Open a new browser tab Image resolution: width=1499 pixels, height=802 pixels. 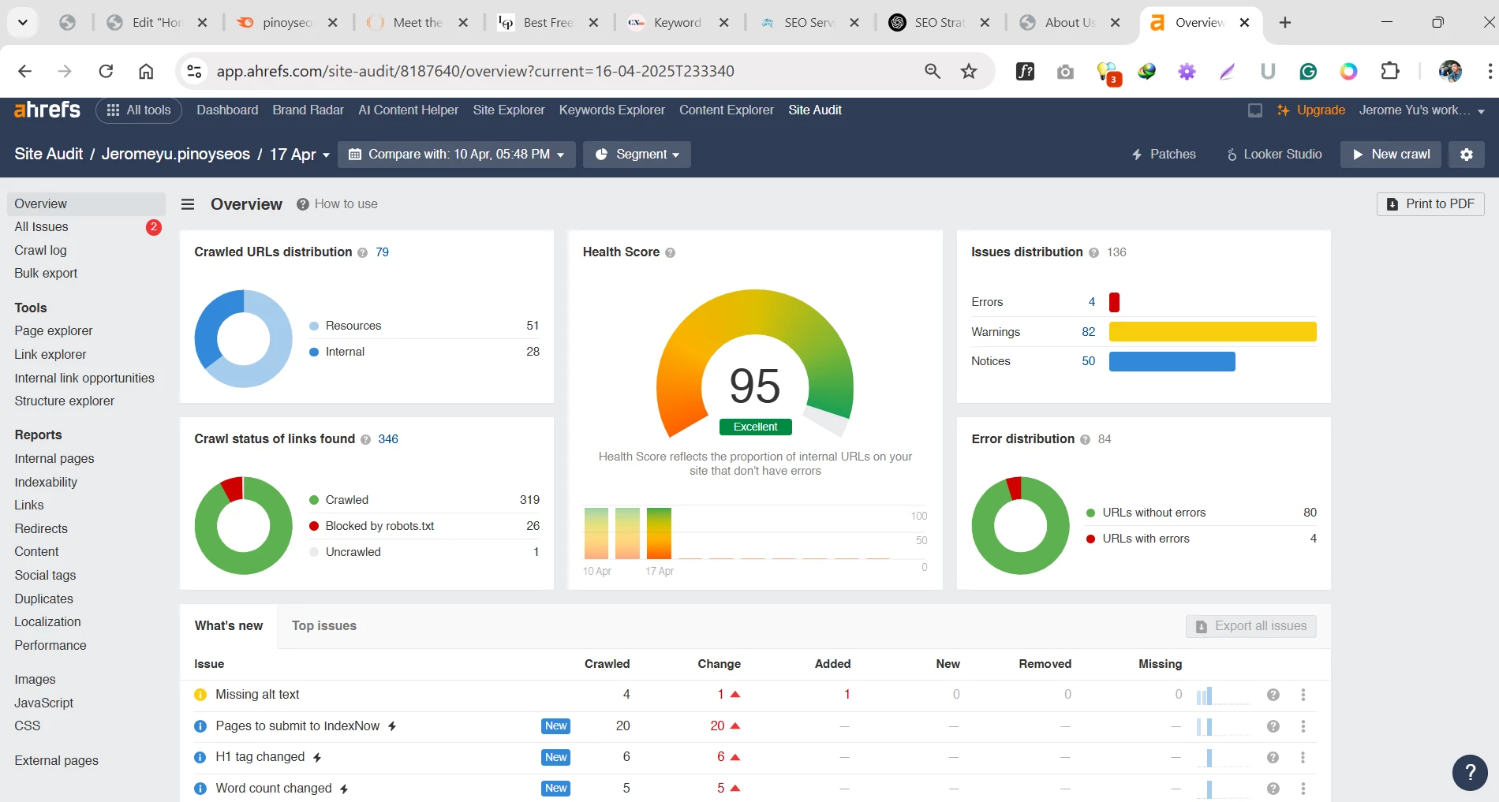(x=1285, y=23)
